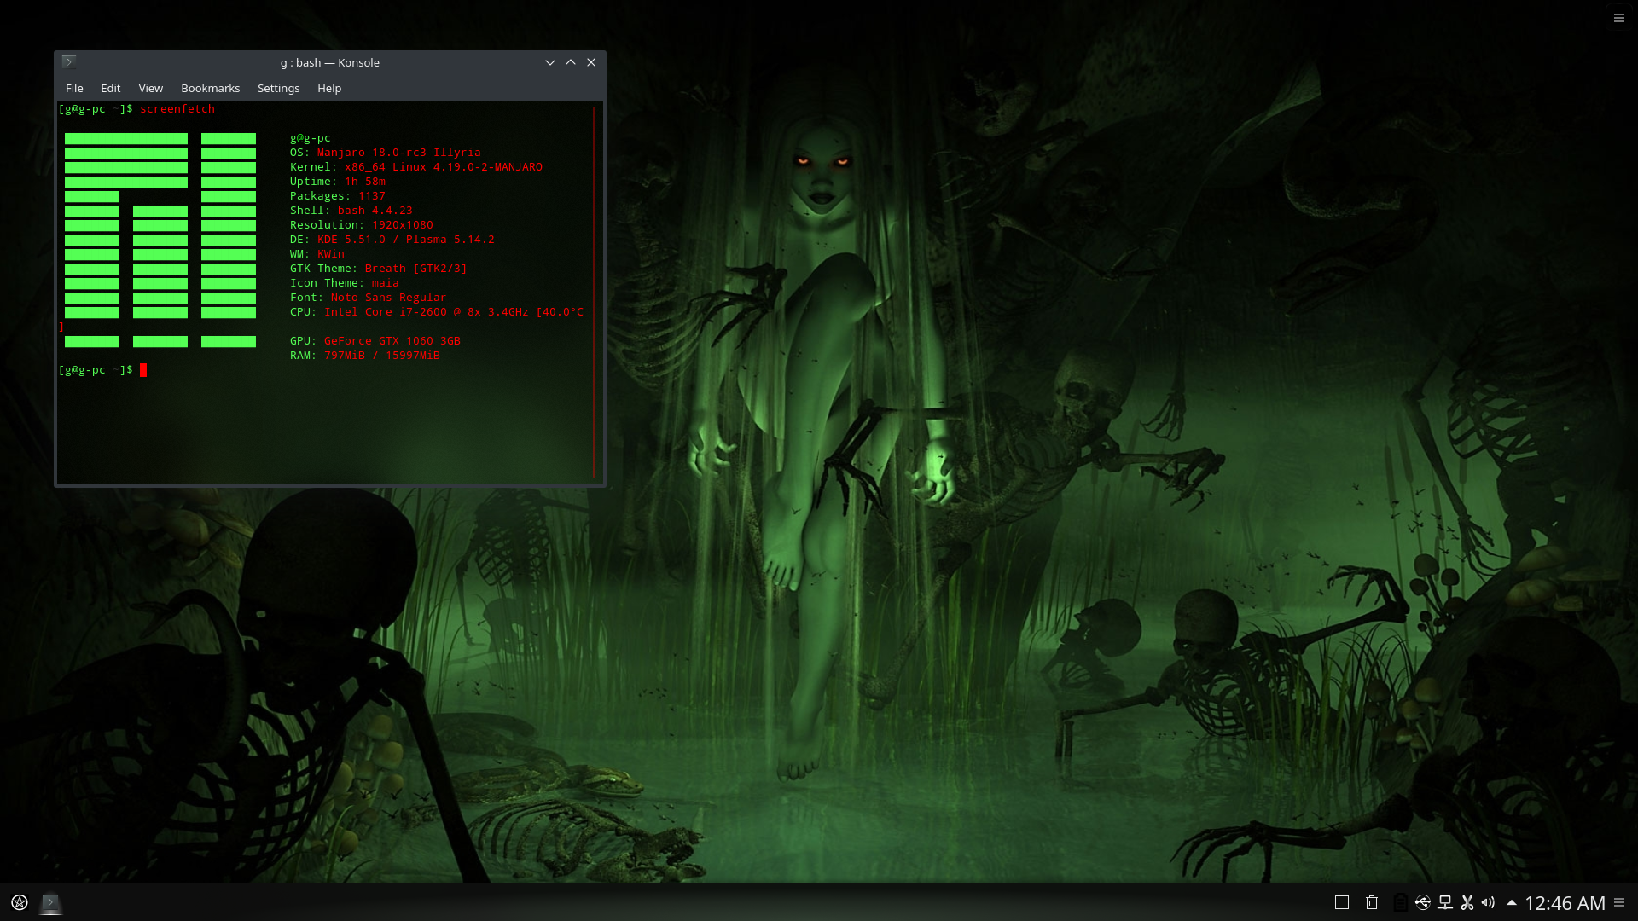The height and width of the screenshot is (921, 1638).
Task: Click the 'WM: KWin' line
Action: [317, 254]
